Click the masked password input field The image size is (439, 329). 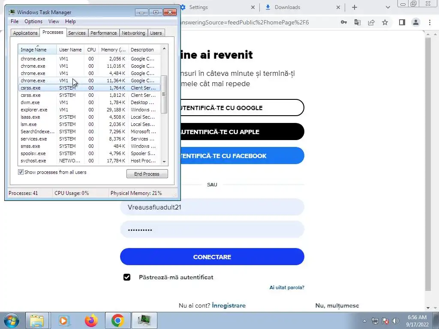[x=212, y=230]
